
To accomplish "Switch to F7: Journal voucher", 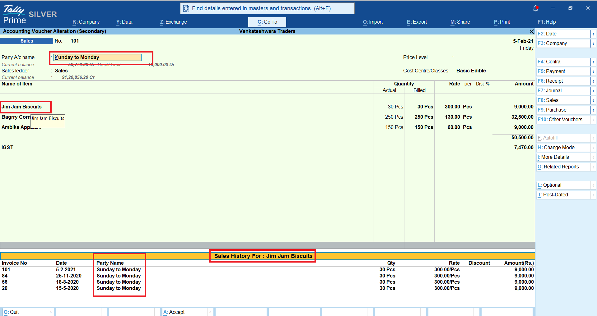I will (x=563, y=91).
